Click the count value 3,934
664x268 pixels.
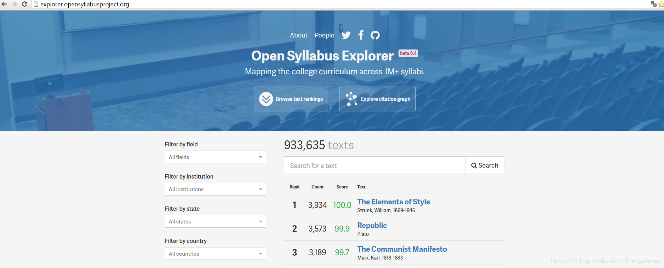tap(317, 205)
